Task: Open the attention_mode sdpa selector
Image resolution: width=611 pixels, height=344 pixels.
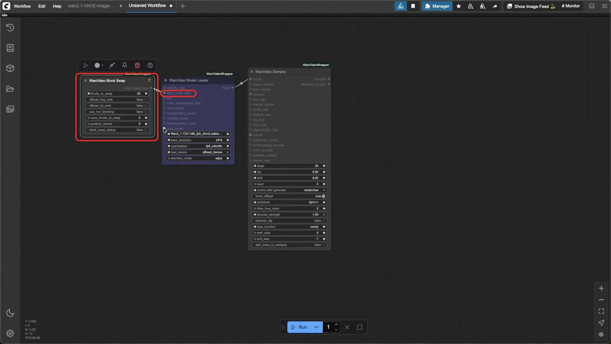Action: [199, 158]
